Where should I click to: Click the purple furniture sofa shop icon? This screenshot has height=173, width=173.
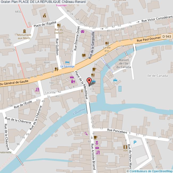(x=83, y=32)
